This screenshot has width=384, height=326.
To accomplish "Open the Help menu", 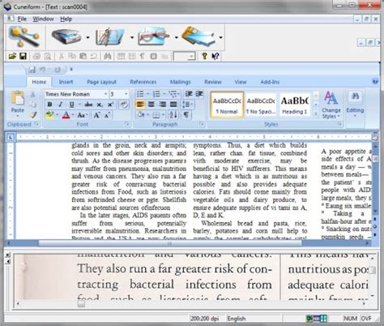I will pyautogui.click(x=66, y=19).
